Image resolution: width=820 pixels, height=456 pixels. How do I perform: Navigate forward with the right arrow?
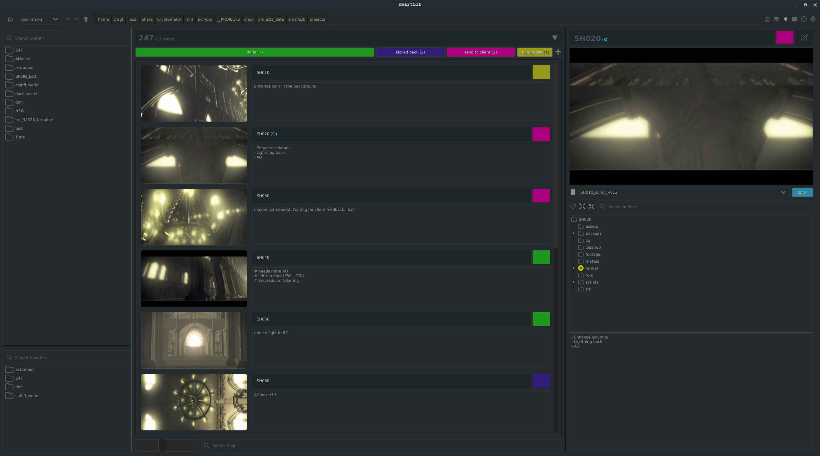(x=77, y=19)
